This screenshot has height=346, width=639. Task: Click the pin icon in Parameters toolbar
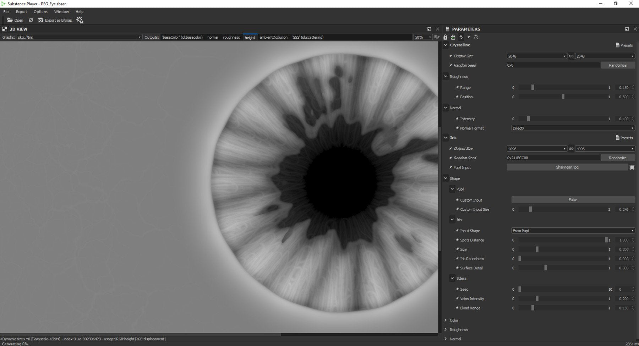469,37
